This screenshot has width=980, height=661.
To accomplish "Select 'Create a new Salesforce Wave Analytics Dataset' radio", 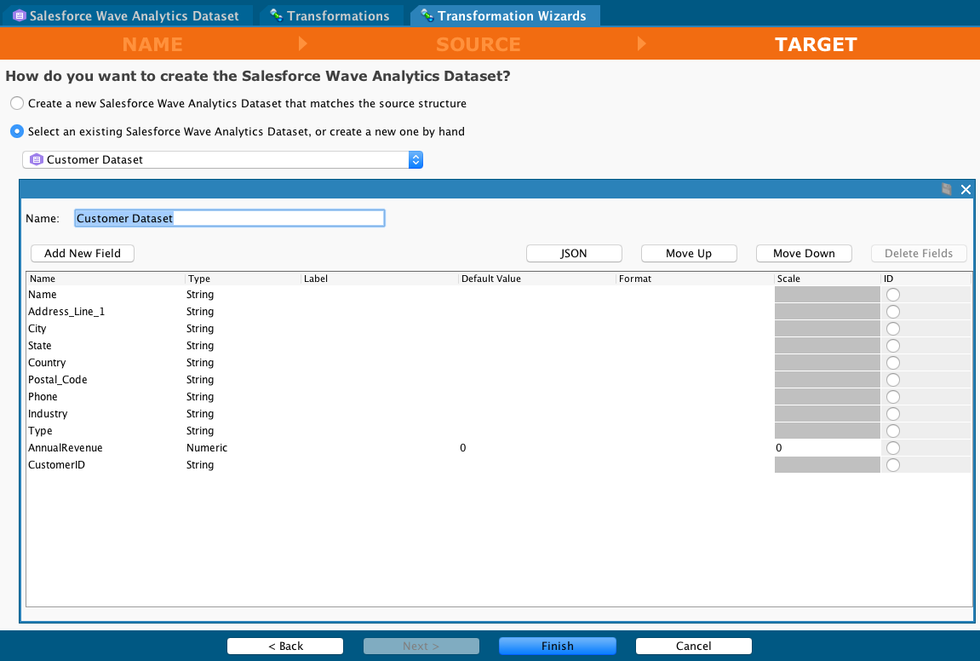I will pos(17,104).
